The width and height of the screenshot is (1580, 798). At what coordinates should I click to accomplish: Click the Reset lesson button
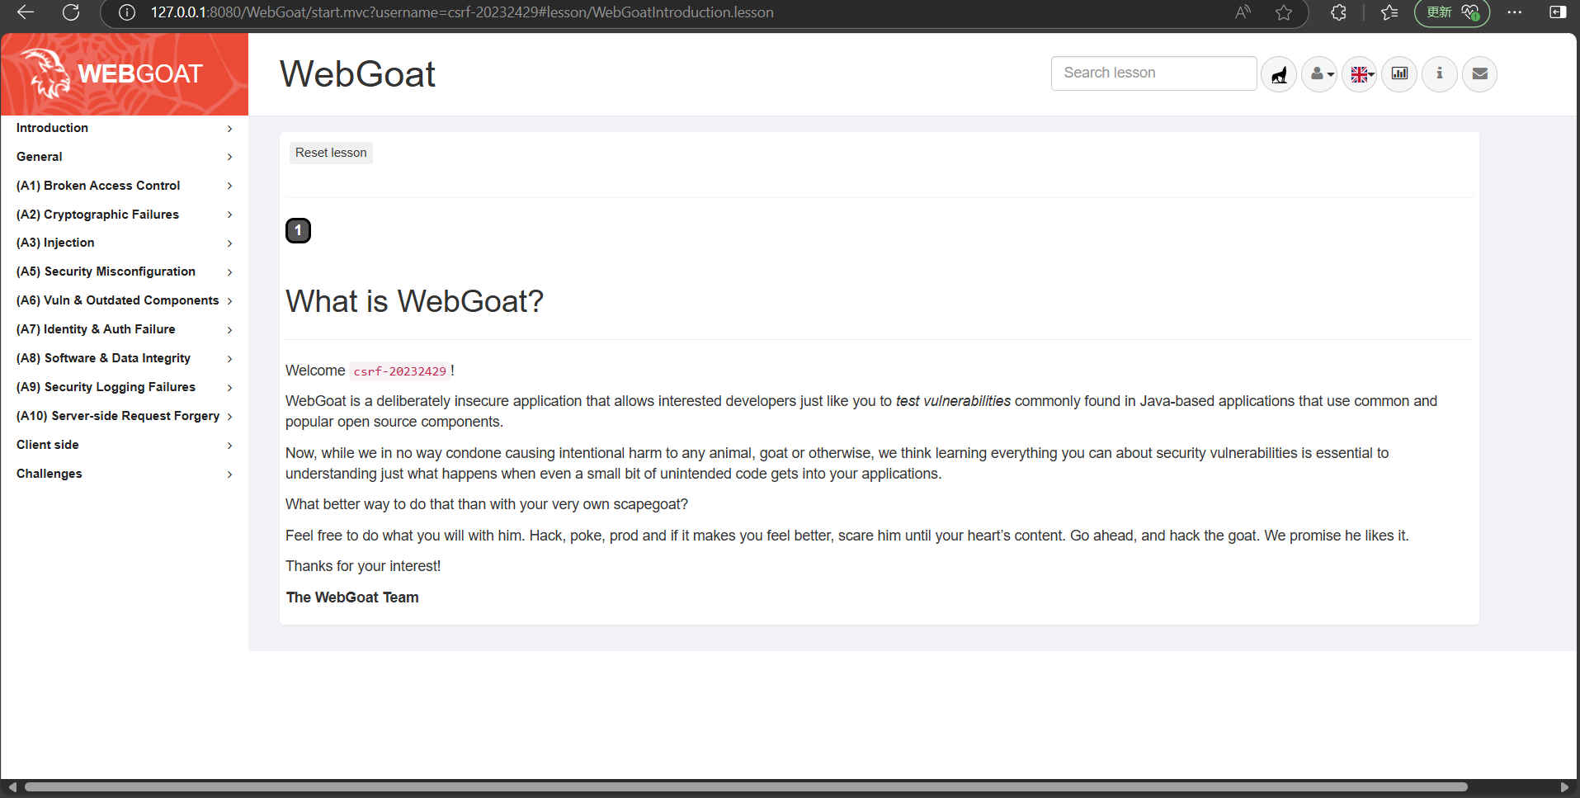[331, 153]
